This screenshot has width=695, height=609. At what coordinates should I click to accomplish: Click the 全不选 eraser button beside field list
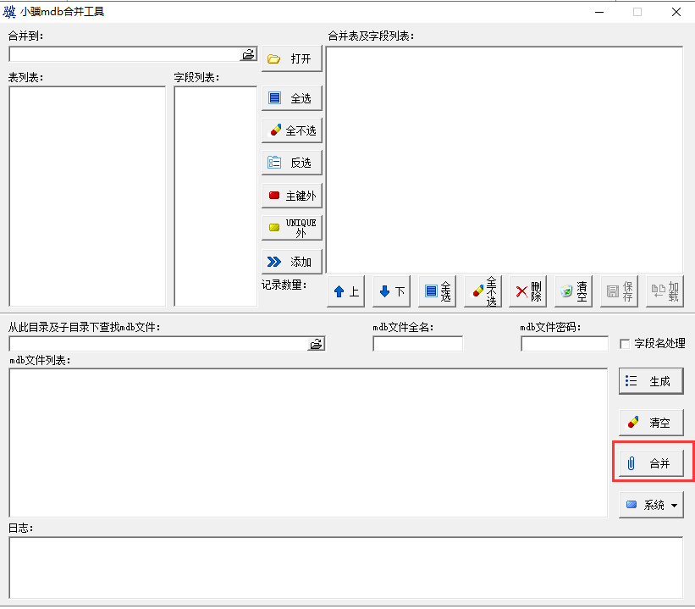coord(292,130)
